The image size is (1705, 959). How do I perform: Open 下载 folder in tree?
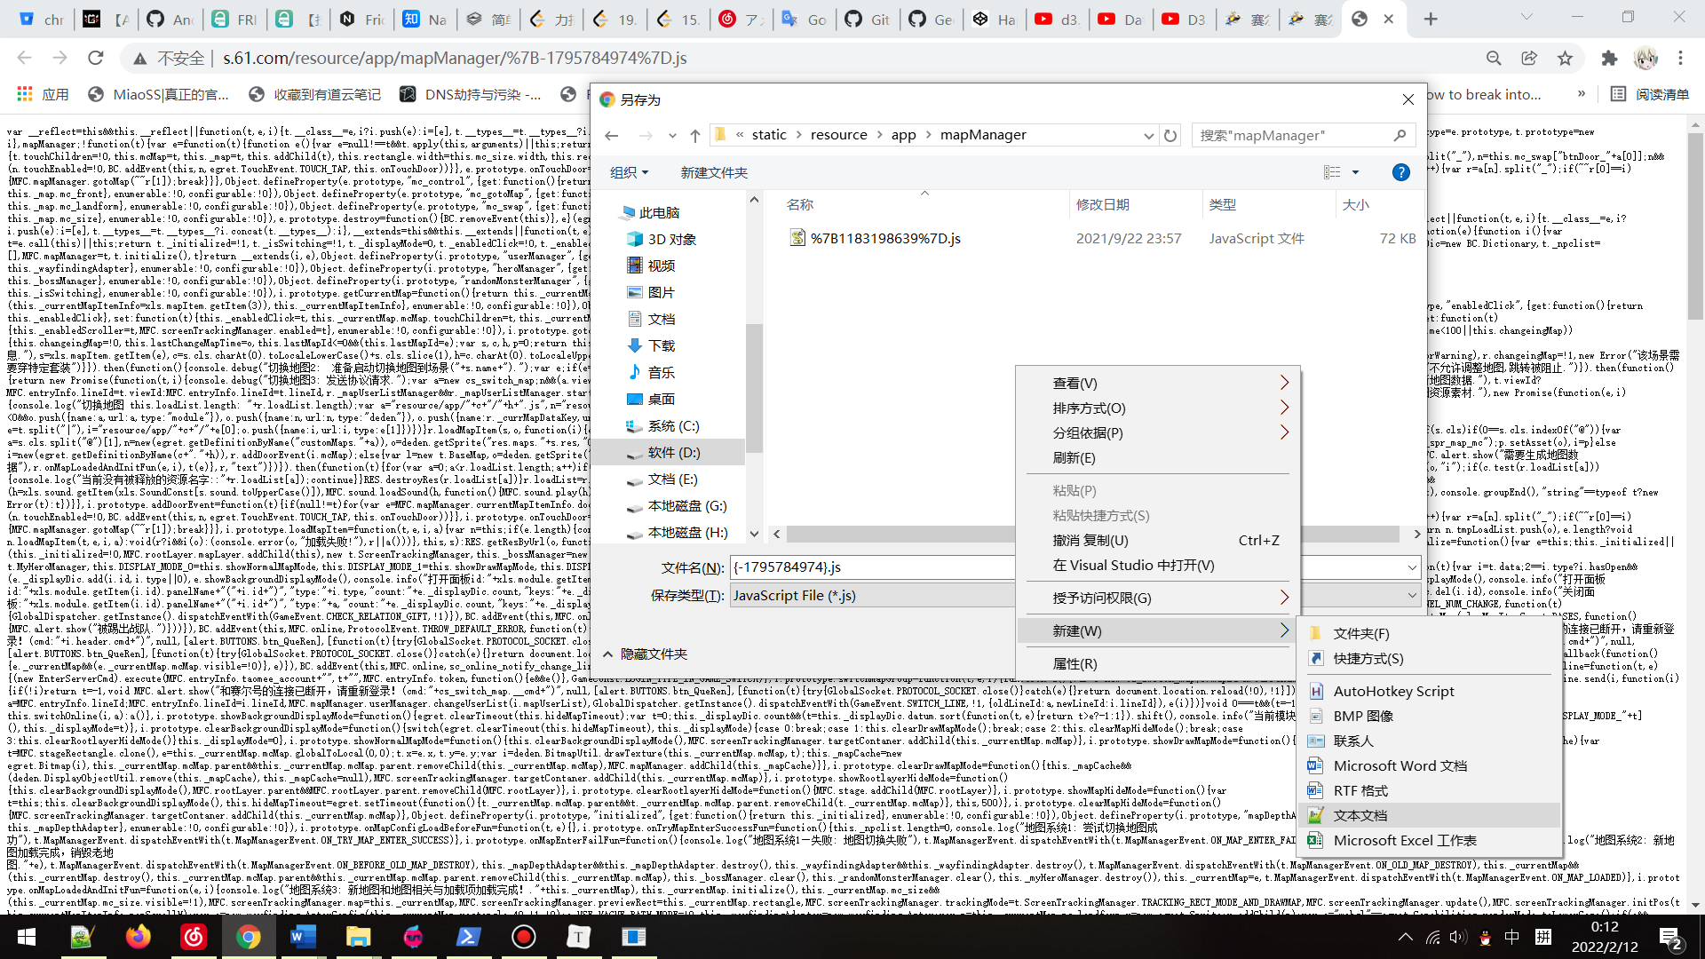coord(661,345)
